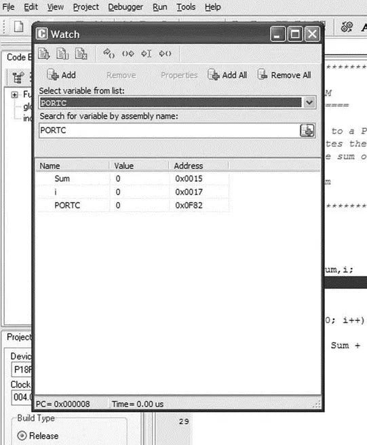Select the Release build type radio button
367x445 pixels.
22,436
